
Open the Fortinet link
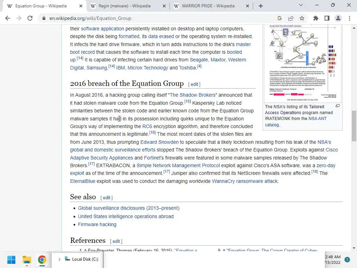tap(152, 158)
